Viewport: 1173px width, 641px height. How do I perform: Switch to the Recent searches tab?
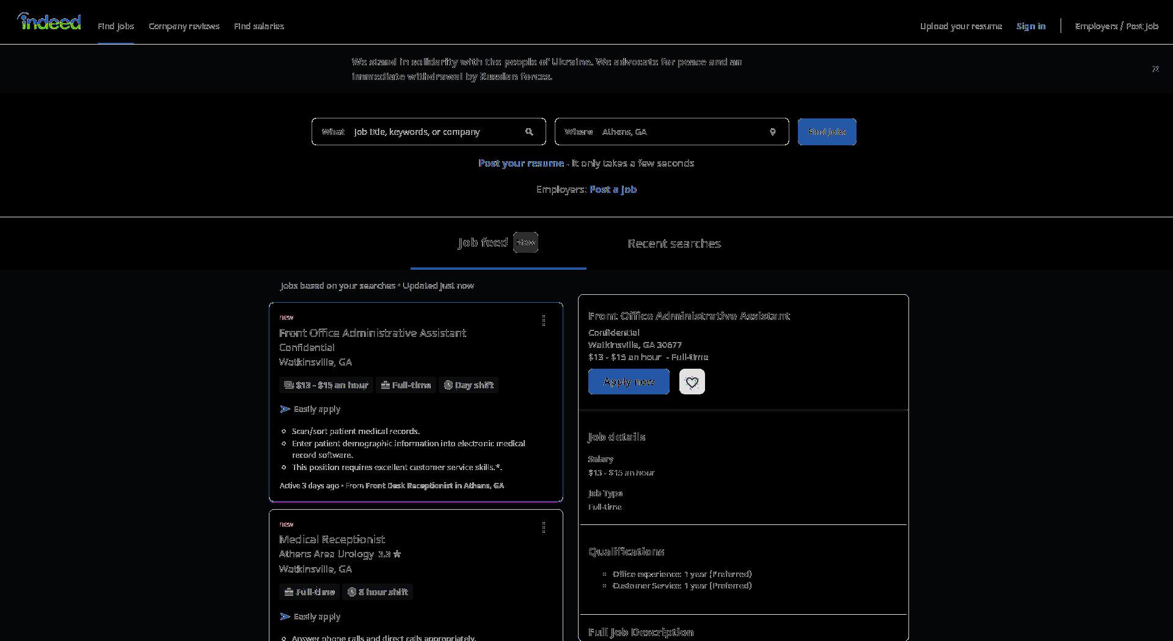[674, 244]
